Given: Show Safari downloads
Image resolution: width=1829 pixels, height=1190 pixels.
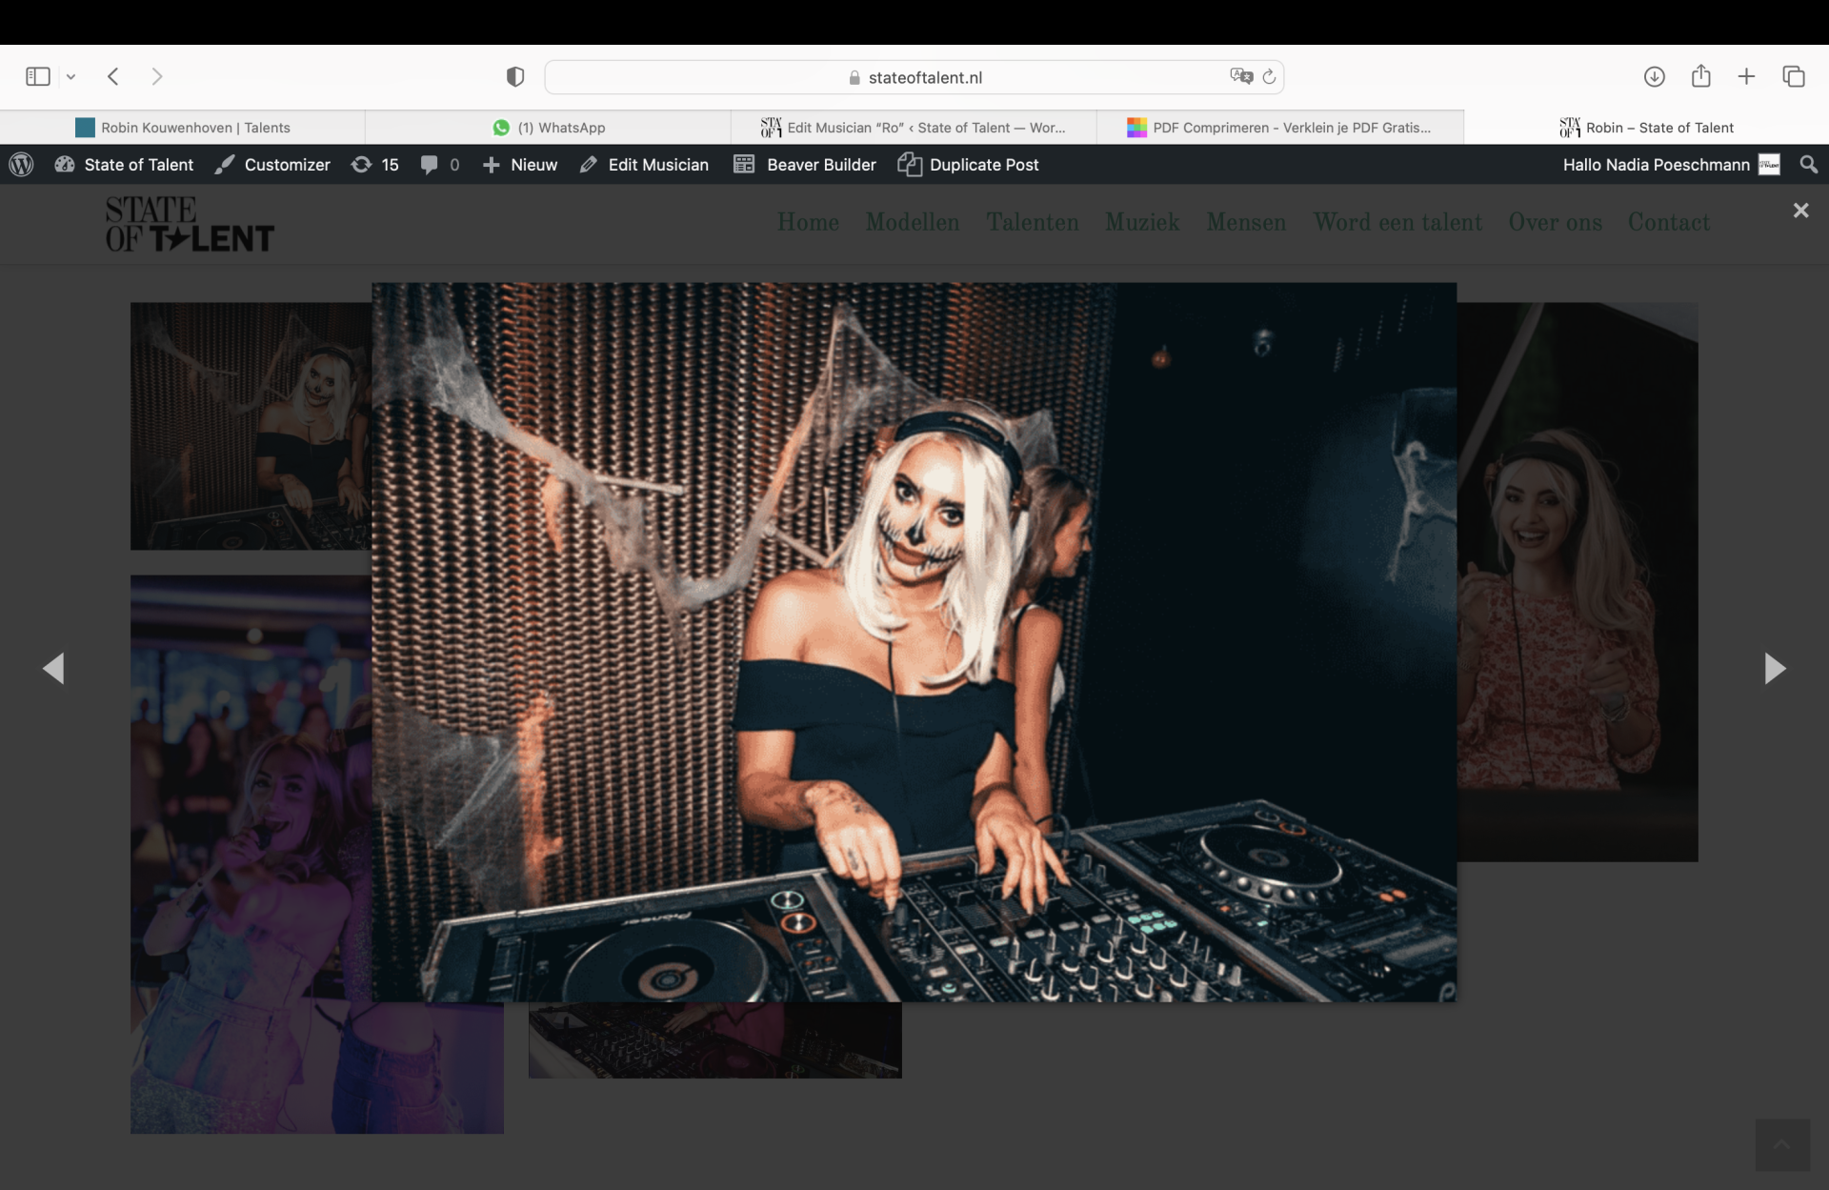Looking at the screenshot, I should coord(1655,76).
